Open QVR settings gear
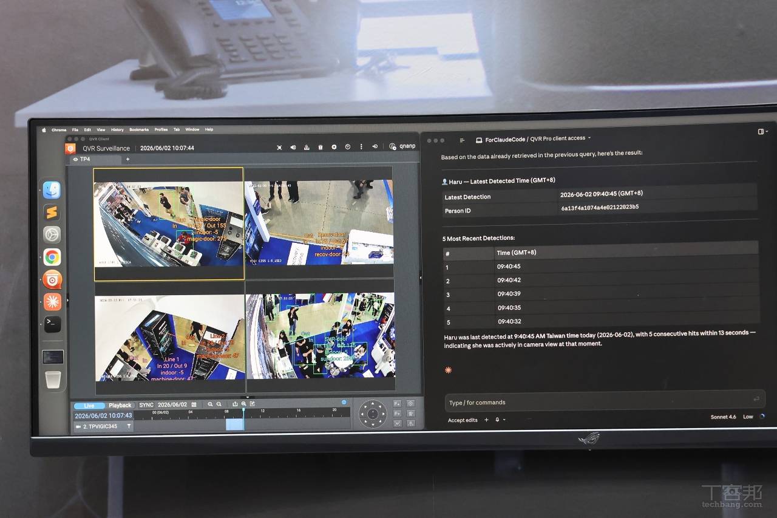Viewport: 777px width, 518px height. tap(334, 147)
